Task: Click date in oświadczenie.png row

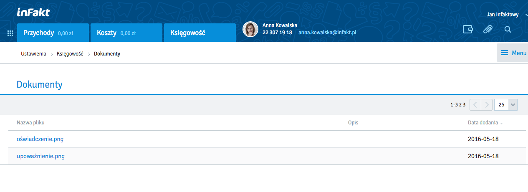Action: 483,139
